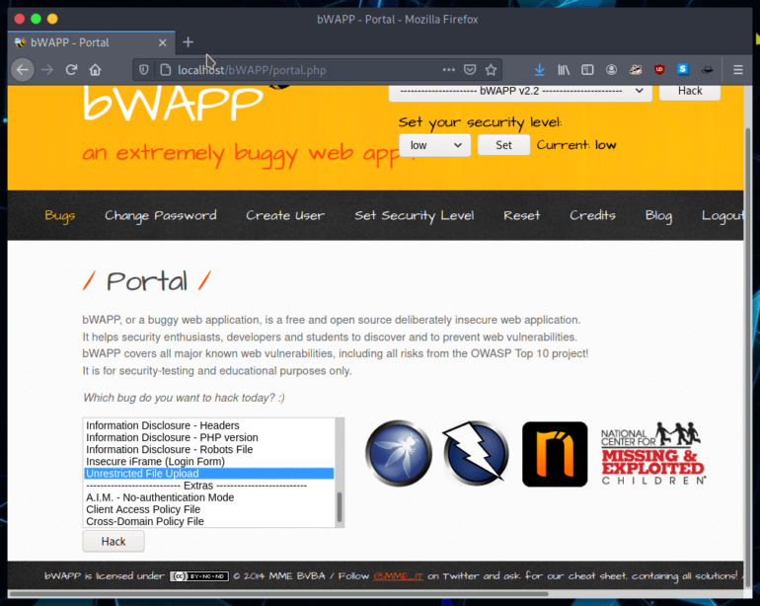The width and height of the screenshot is (760, 606).
Task: Click the OWASP wasp logo
Action: point(399,453)
